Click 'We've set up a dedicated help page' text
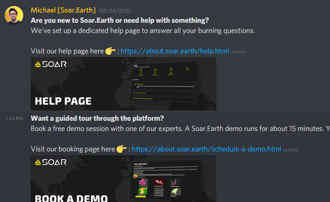The image size is (330, 202). coord(142,31)
